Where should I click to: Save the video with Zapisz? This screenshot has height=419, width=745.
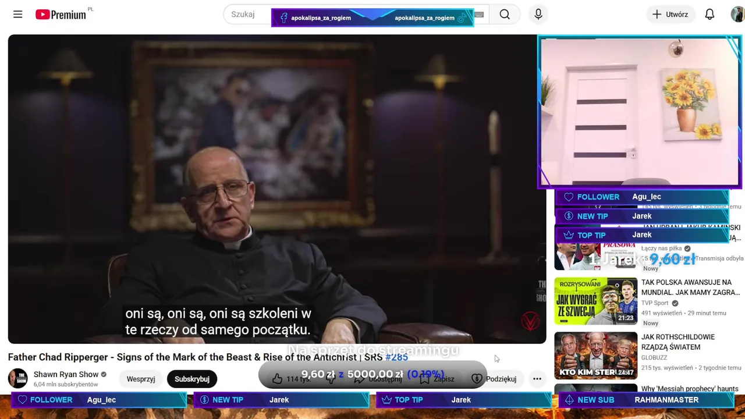(x=437, y=379)
